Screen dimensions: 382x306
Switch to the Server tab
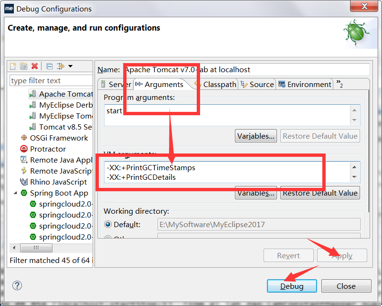click(x=116, y=85)
